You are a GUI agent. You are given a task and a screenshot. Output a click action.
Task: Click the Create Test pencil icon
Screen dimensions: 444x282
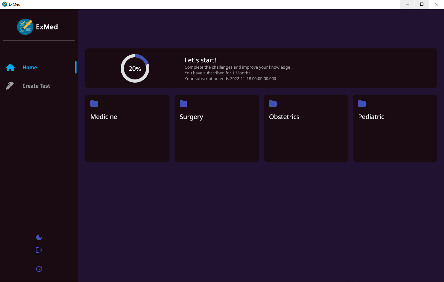tap(10, 85)
